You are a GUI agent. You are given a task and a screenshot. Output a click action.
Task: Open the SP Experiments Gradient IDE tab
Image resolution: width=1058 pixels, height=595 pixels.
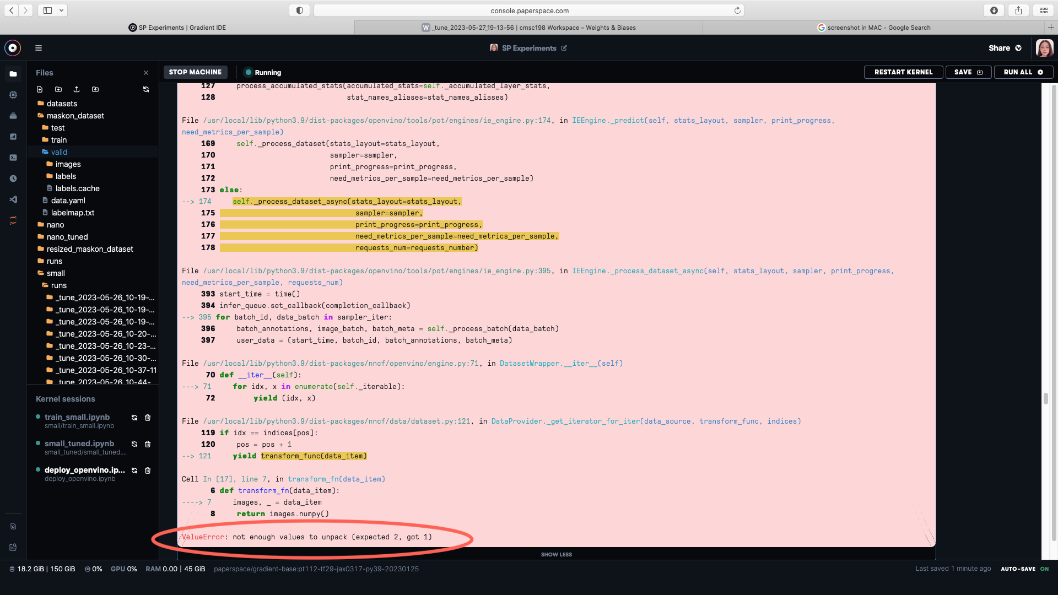[177, 27]
